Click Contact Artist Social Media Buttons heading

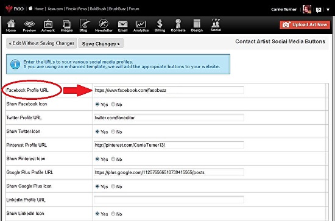pyautogui.click(x=280, y=41)
